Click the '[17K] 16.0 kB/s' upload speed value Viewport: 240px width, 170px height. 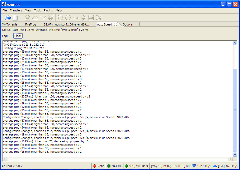tap(228, 166)
